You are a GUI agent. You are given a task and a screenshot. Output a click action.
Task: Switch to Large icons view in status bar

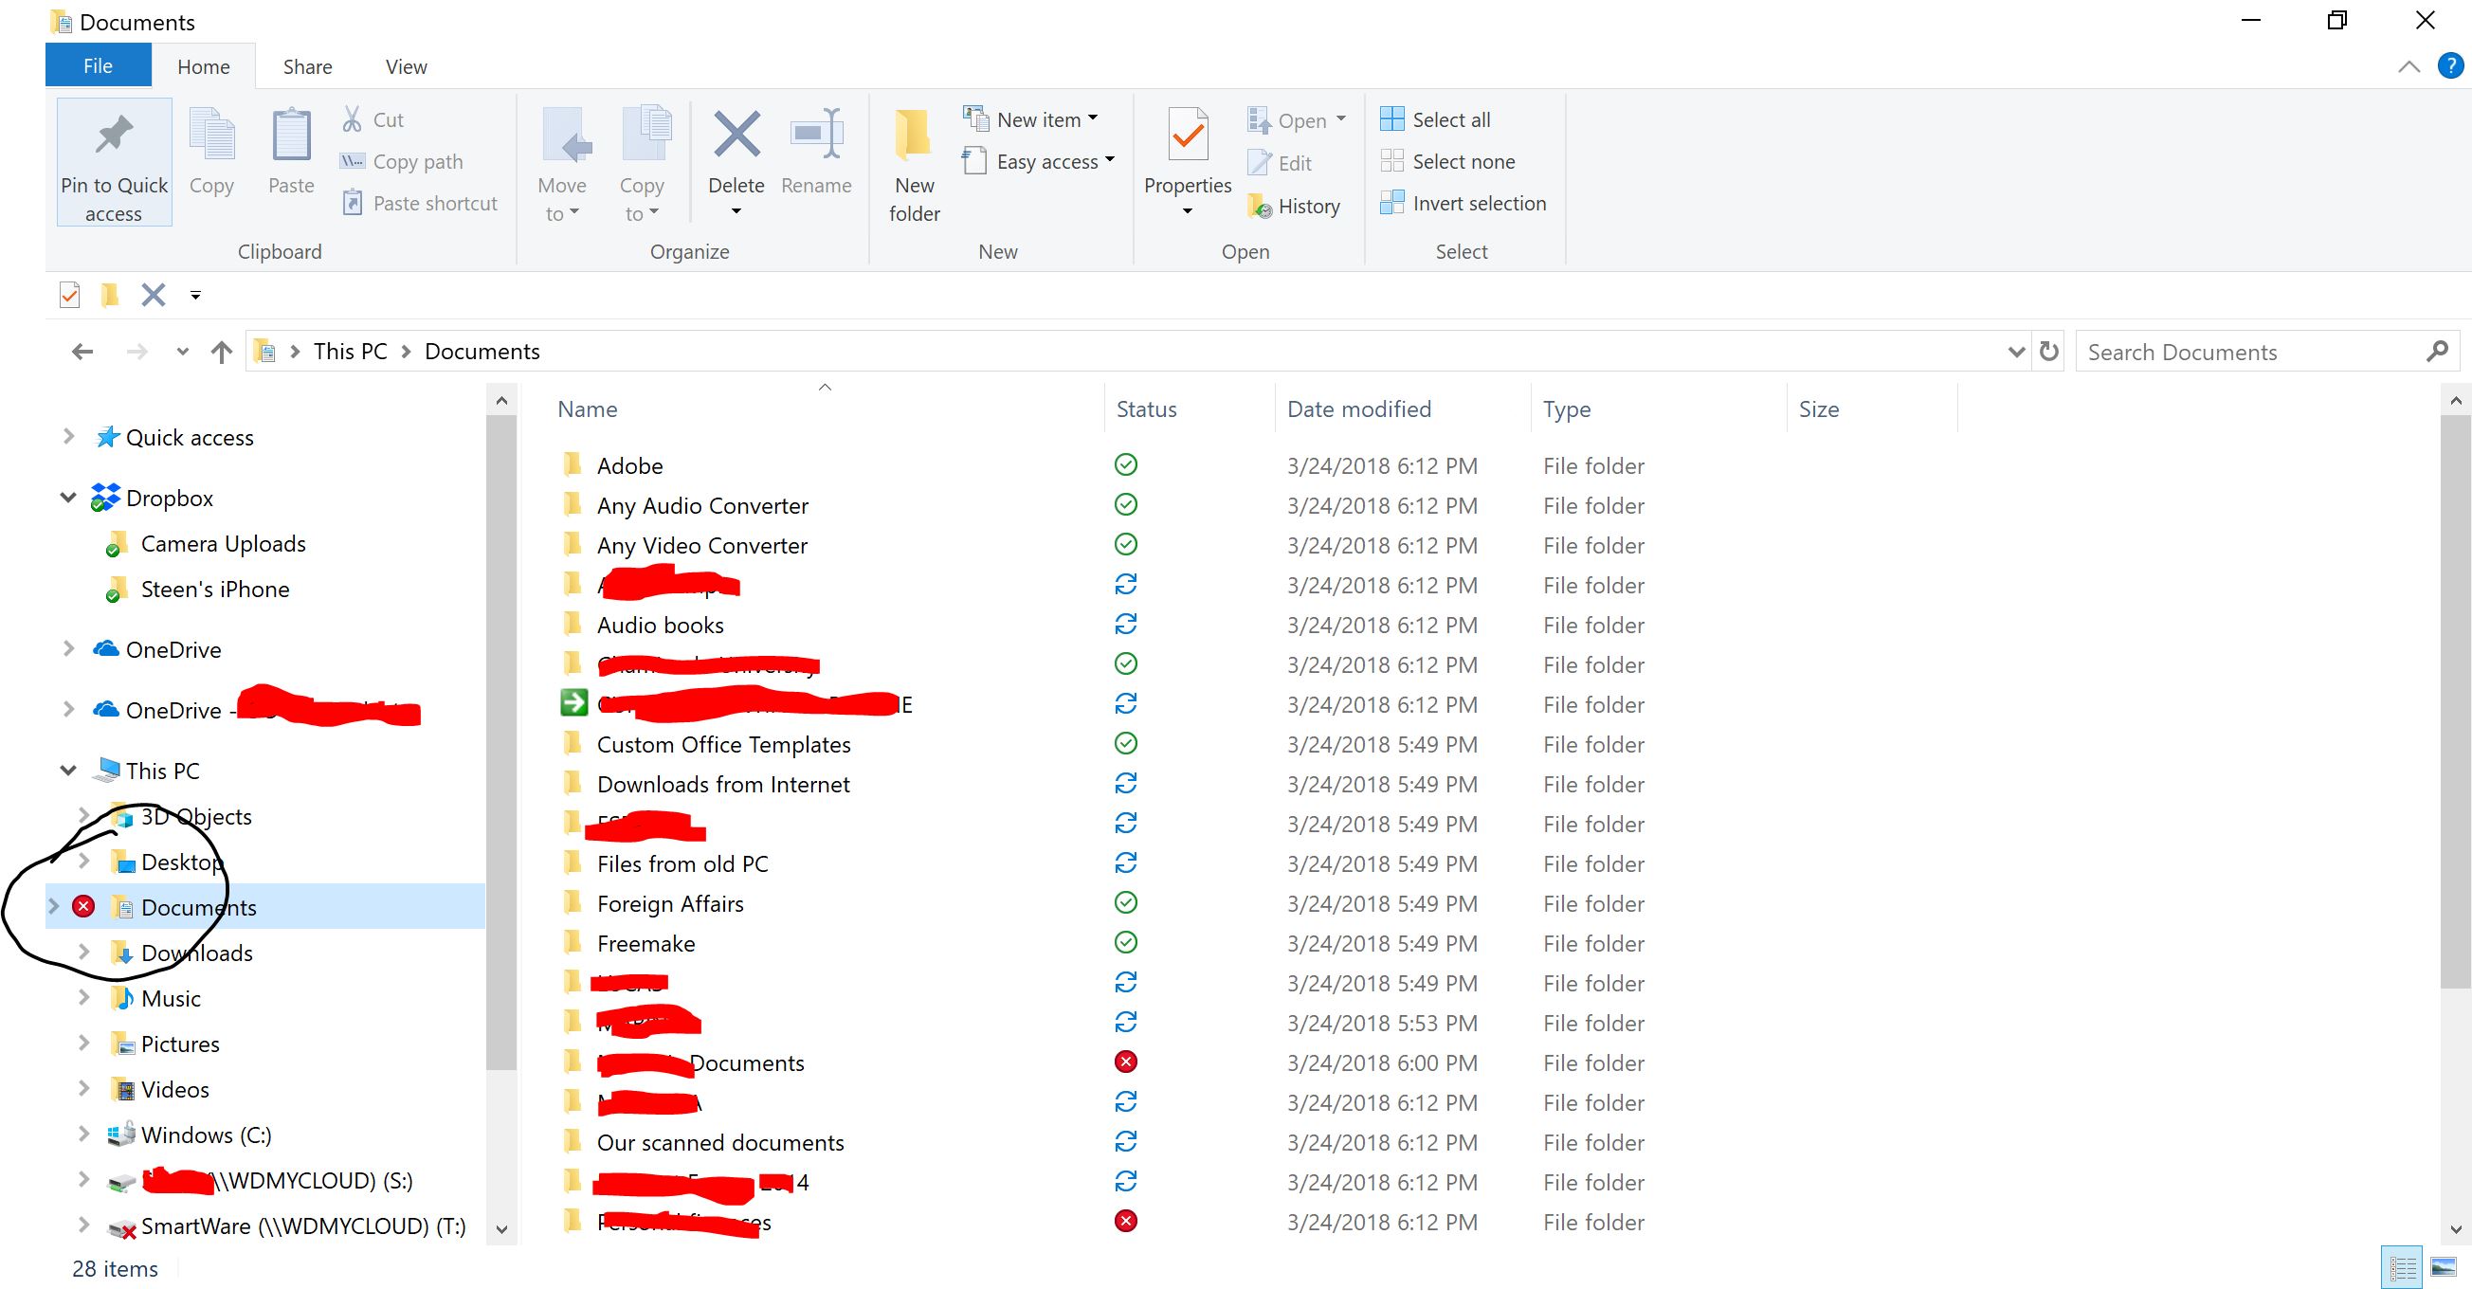pos(2445,1268)
